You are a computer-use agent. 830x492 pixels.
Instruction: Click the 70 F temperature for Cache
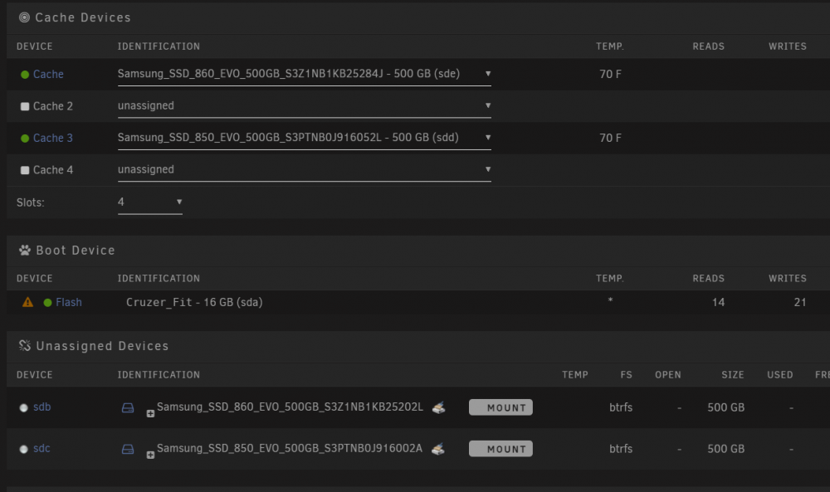pos(610,74)
